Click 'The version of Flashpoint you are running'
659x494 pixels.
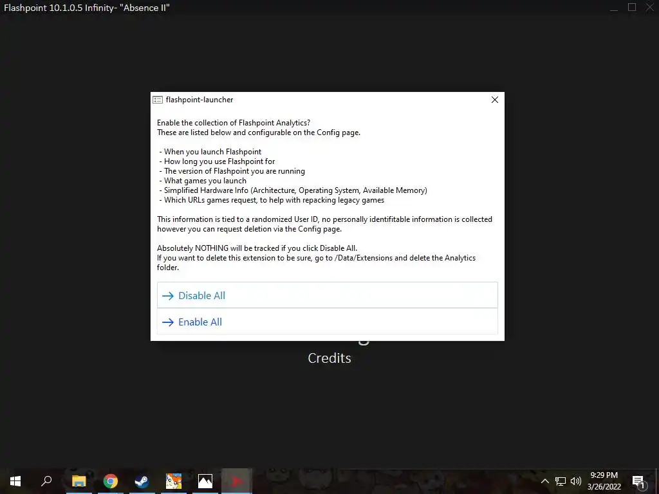click(x=232, y=171)
